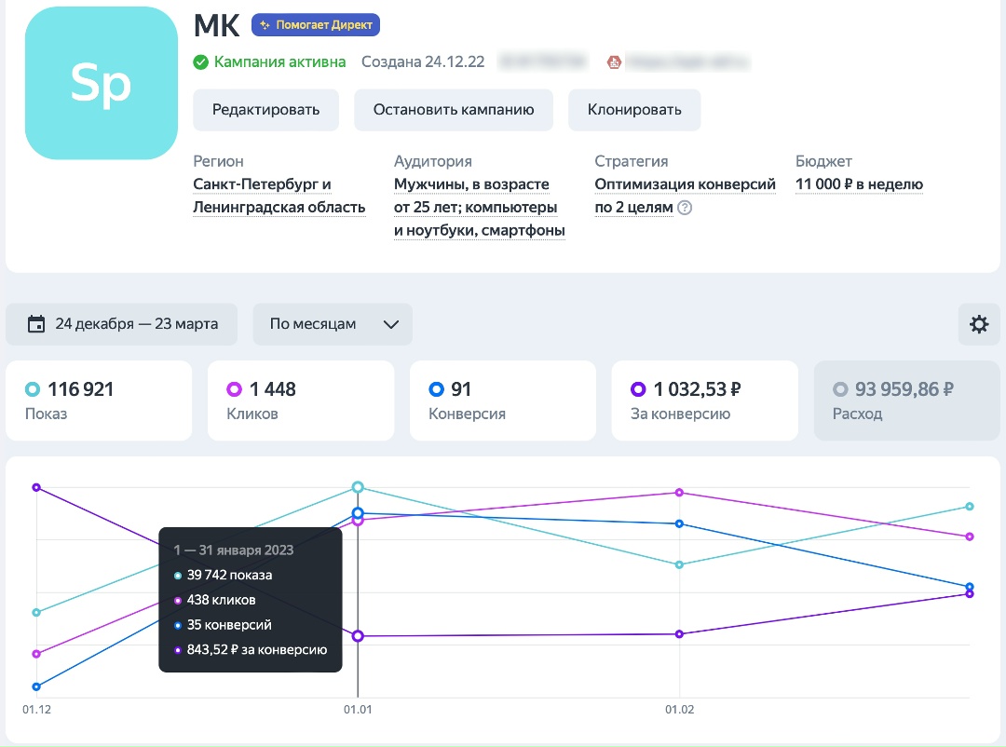Click the green campaign active checkmark

pyautogui.click(x=200, y=62)
